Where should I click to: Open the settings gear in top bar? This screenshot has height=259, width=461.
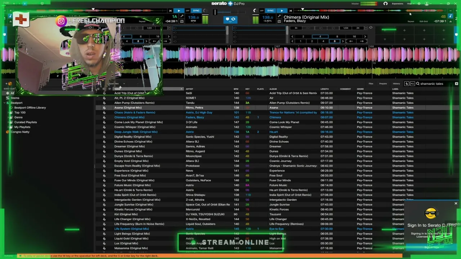point(419,4)
